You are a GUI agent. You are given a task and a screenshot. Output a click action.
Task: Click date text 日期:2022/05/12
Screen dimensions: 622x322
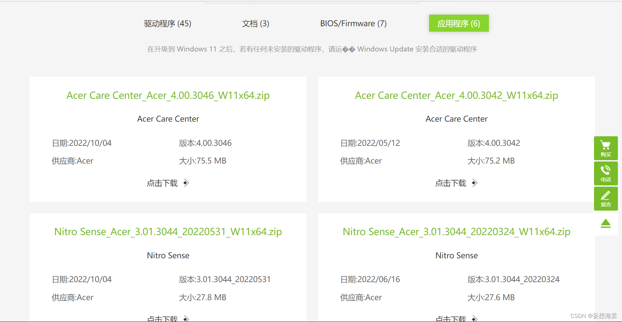pyautogui.click(x=370, y=143)
